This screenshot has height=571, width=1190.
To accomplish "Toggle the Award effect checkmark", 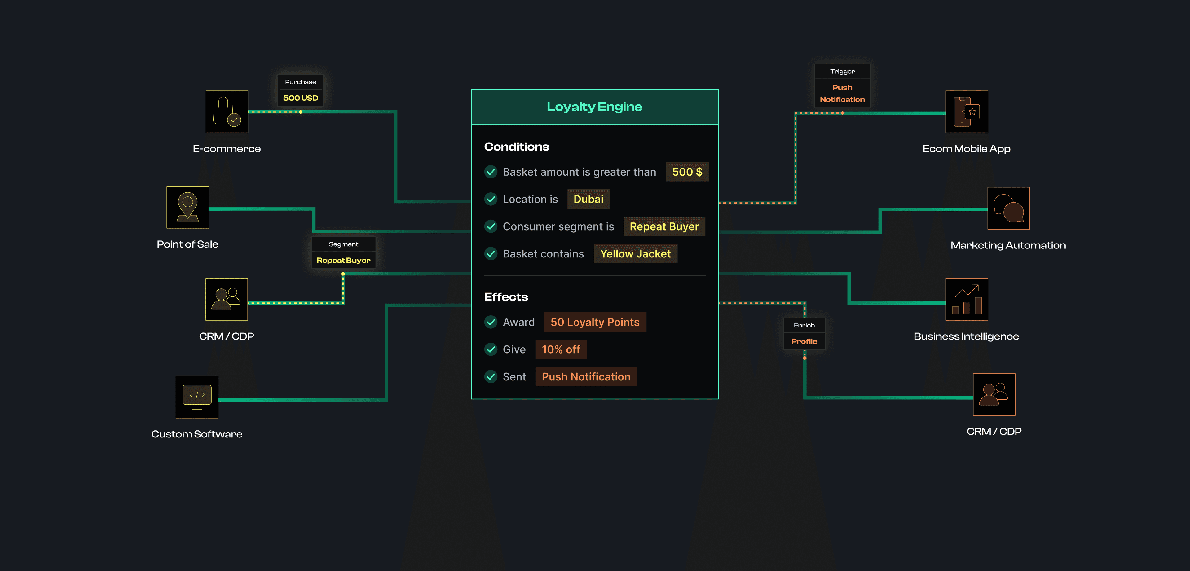I will [491, 322].
